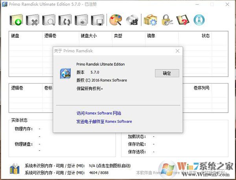
Task: Click the 实体状态 group title
Action: click(x=19, y=120)
